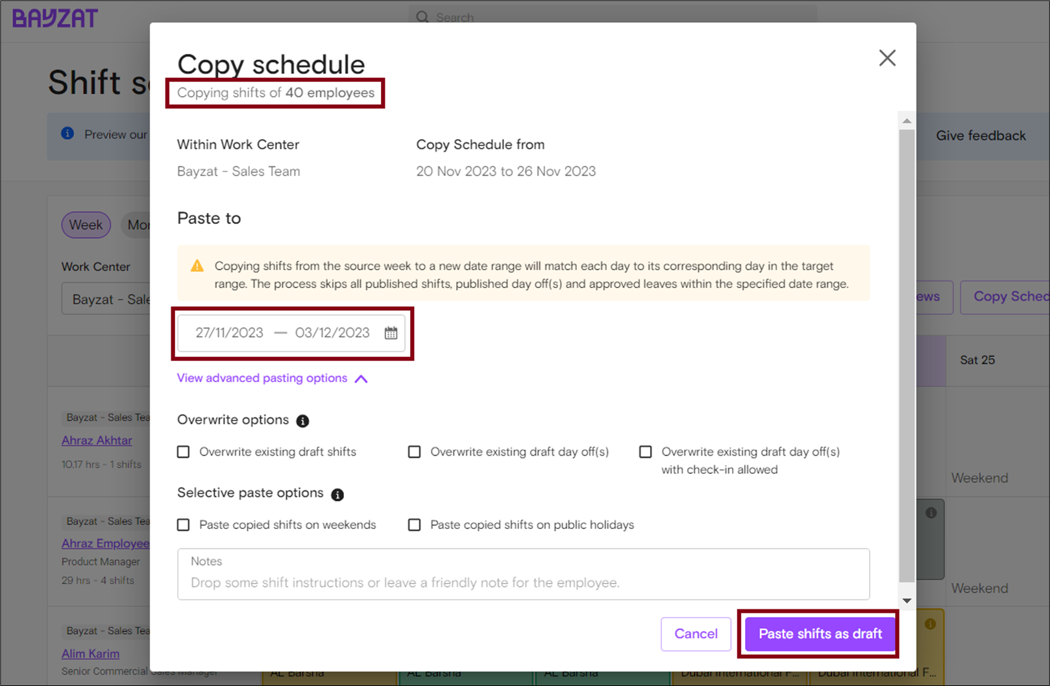Click the 'Product Manager' title text

point(101,561)
